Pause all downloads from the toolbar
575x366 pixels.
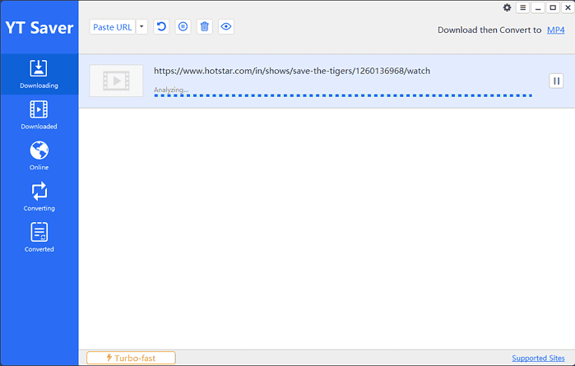pos(183,27)
